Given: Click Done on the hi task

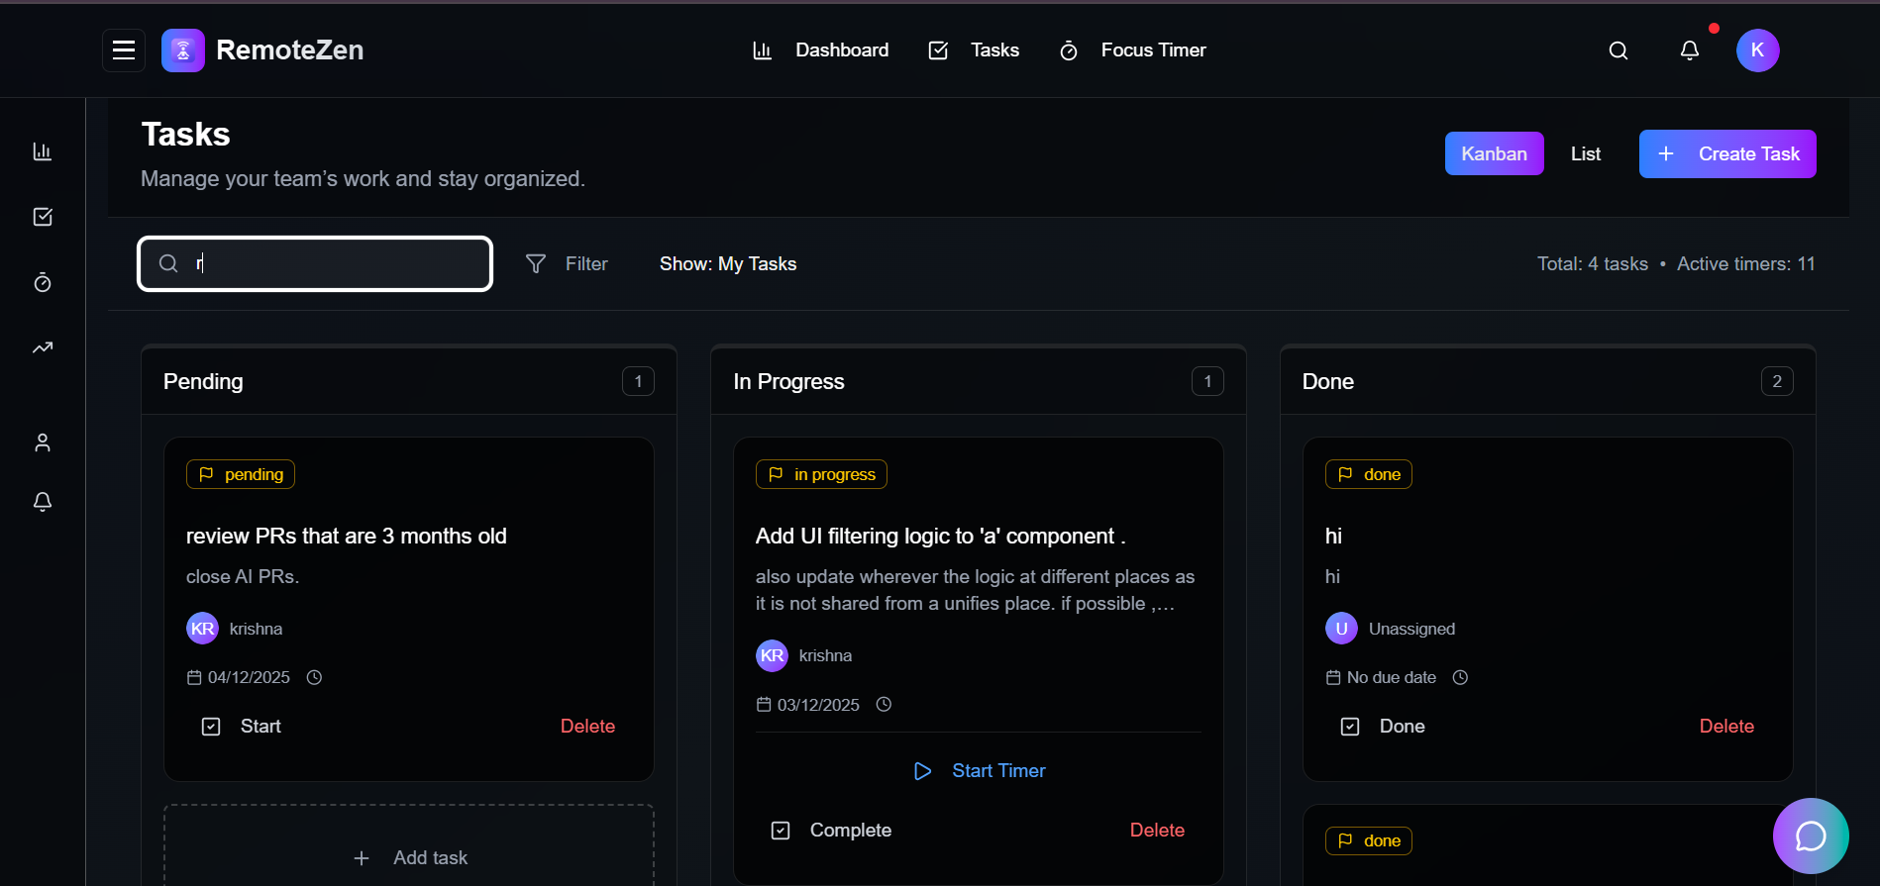Looking at the screenshot, I should (1383, 727).
